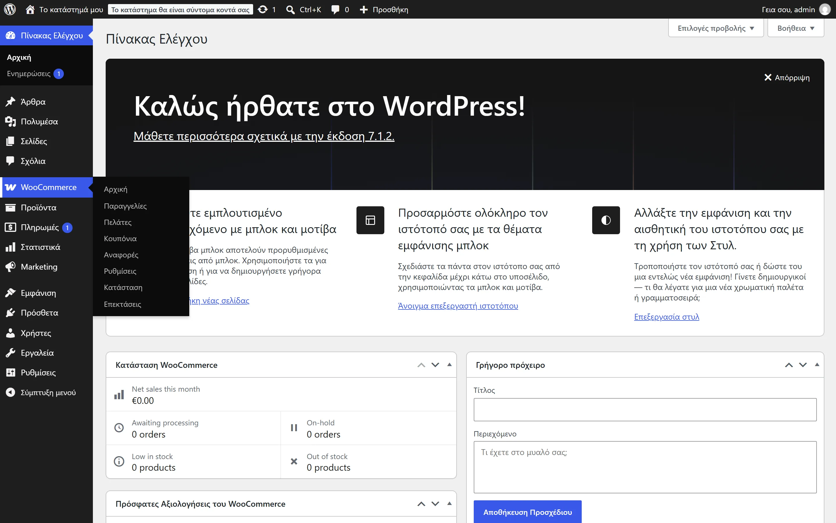Open the WordPress logo menu

point(10,9)
